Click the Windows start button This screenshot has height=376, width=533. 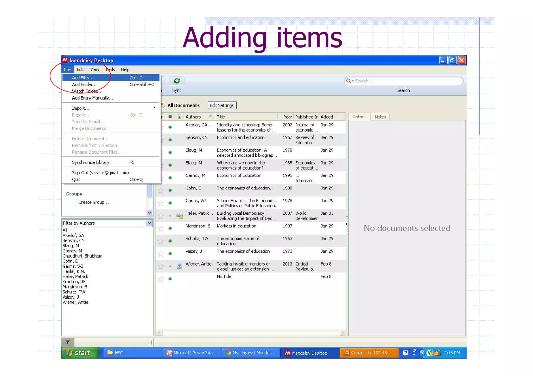point(80,353)
